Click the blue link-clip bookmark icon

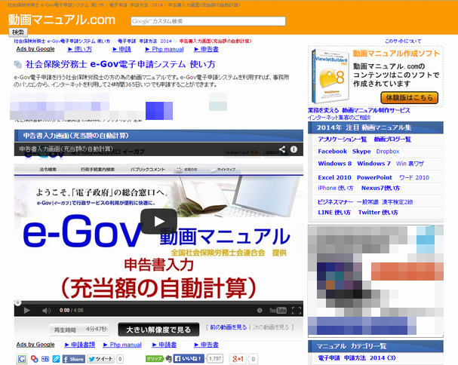[x=56, y=359]
